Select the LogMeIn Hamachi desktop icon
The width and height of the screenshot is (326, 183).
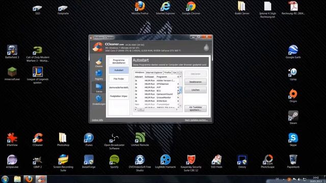point(166,162)
